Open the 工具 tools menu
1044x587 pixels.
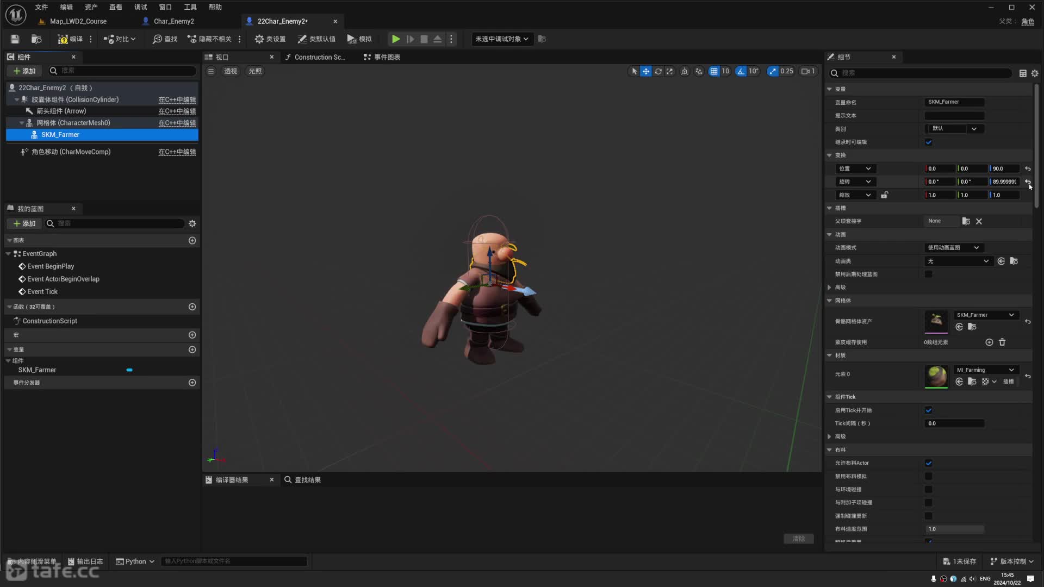click(x=190, y=7)
